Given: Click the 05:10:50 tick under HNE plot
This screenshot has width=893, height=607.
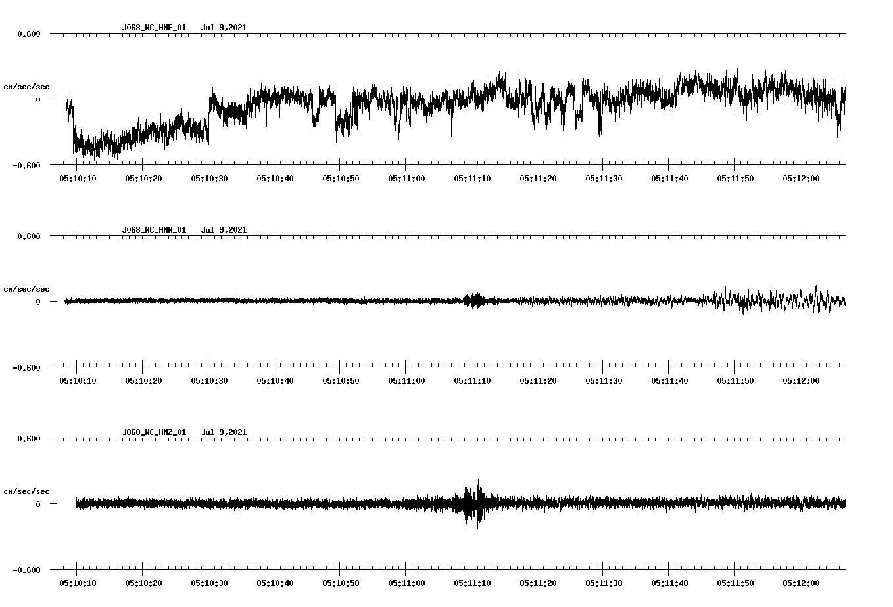Looking at the screenshot, I should pyautogui.click(x=341, y=178).
